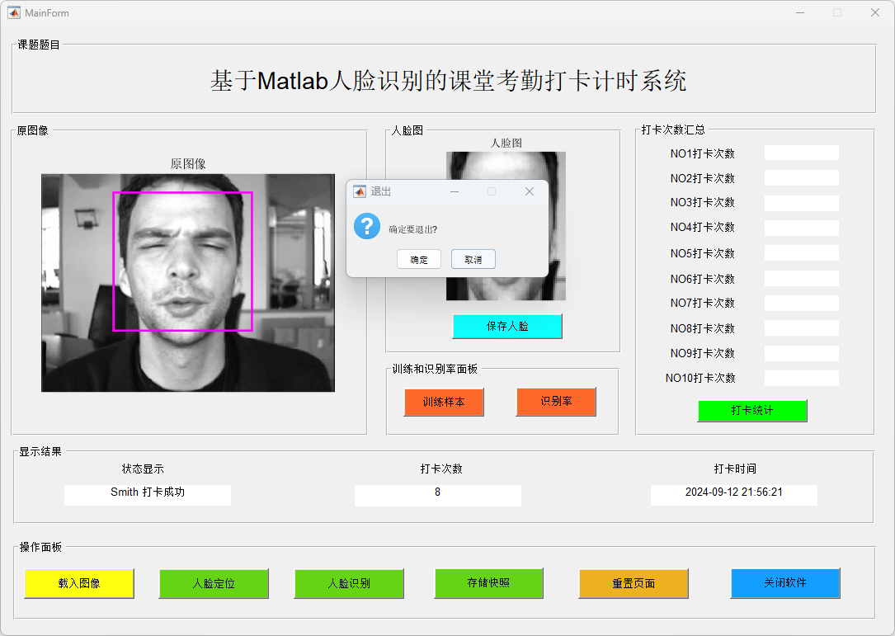Click the NO9打卡次数 field
Viewport: 895px width, 636px height.
click(802, 353)
